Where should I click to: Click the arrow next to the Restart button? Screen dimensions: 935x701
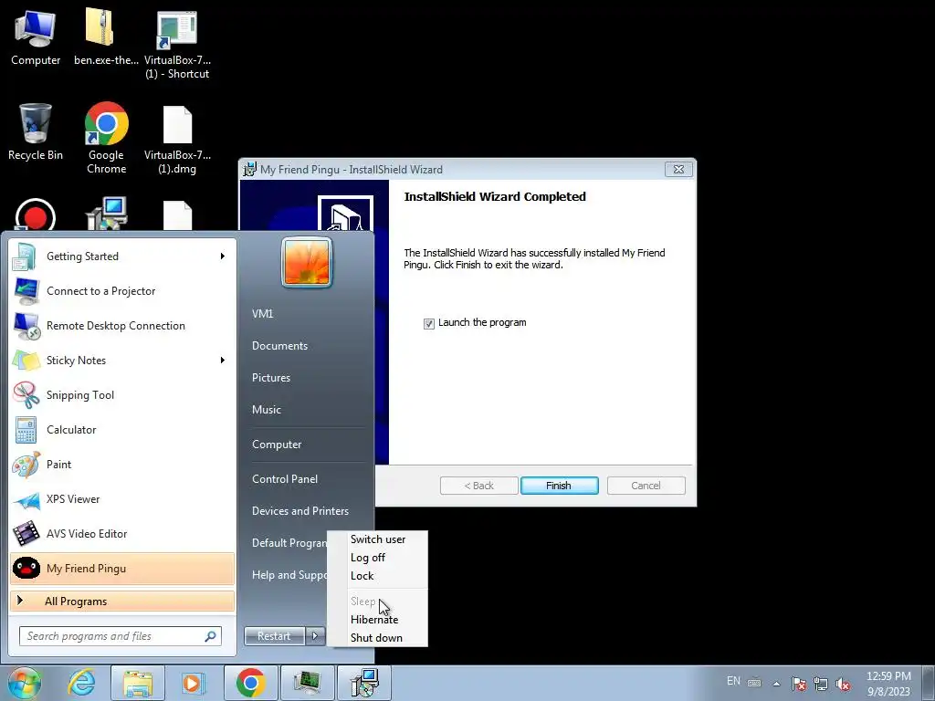315,636
